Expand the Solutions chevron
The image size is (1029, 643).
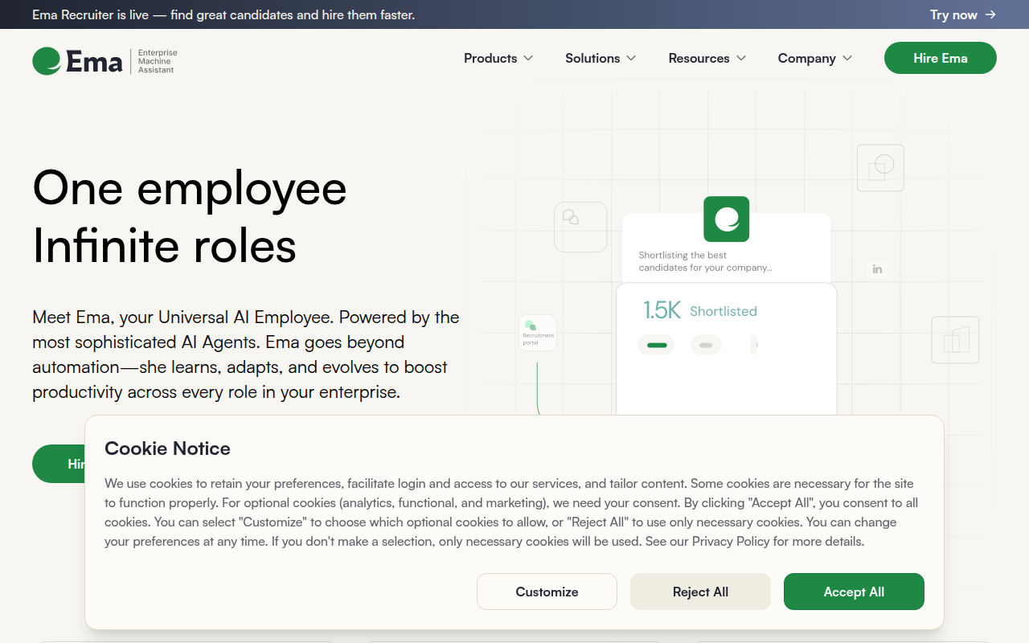point(631,58)
